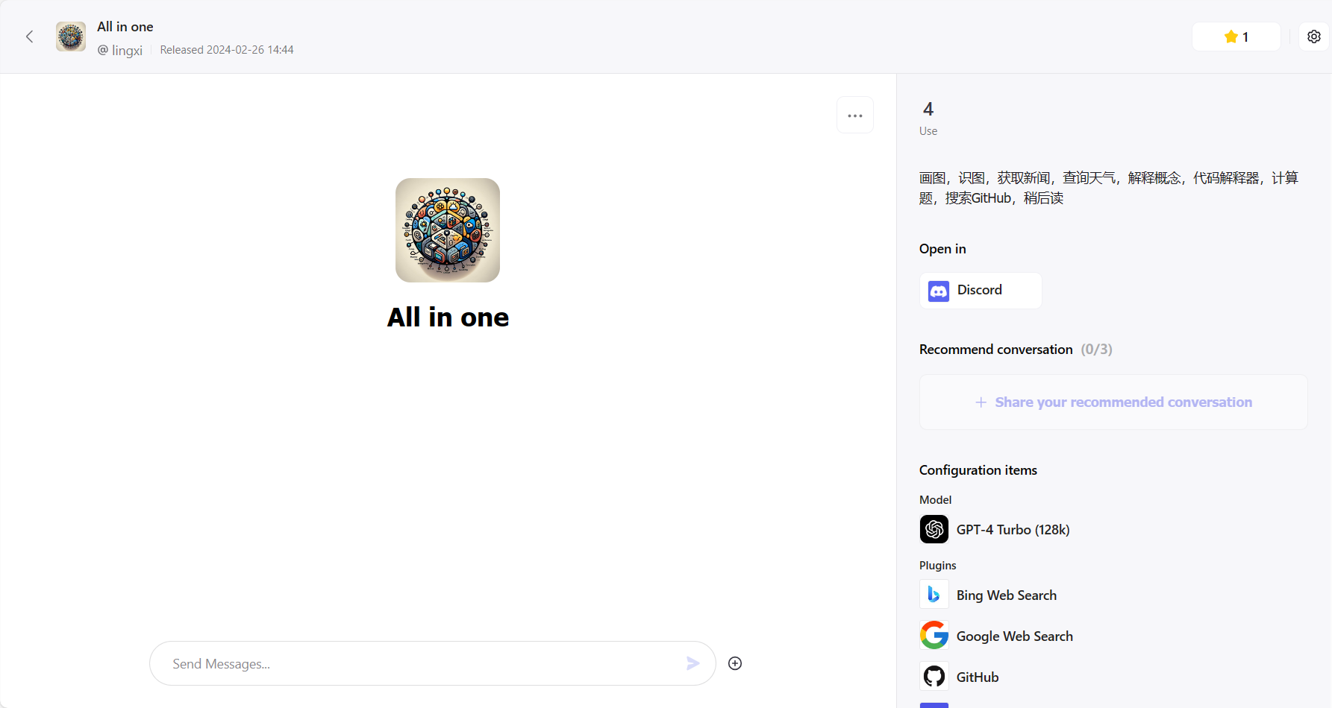Click the circled plus icon beside input

pos(735,663)
